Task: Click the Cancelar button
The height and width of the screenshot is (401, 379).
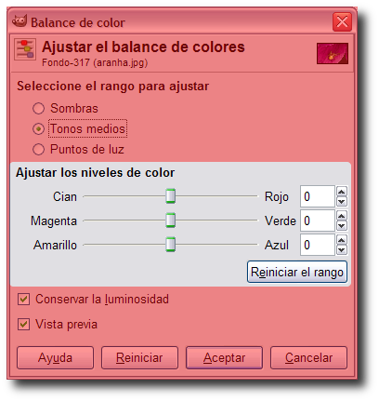Action: (308, 358)
